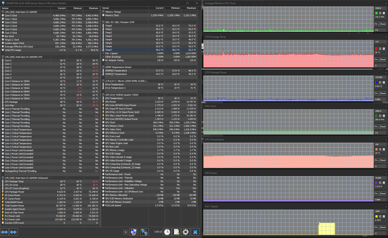This screenshot has width=388, height=238.
Task: Close the GPU Clock graph panel
Action: coord(386,106)
